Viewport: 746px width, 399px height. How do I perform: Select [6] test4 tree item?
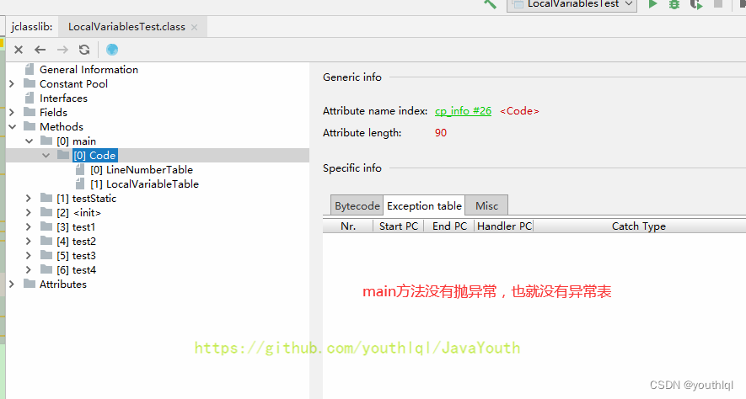76,270
